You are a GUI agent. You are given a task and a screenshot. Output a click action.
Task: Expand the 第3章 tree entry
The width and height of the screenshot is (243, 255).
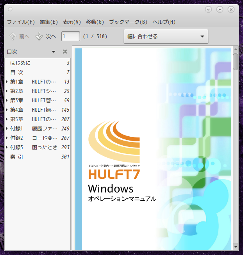pos(7,100)
